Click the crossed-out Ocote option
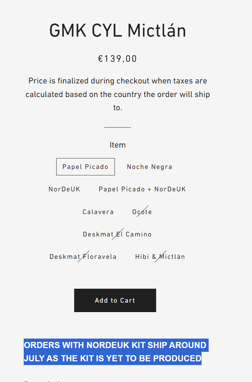 tap(142, 212)
